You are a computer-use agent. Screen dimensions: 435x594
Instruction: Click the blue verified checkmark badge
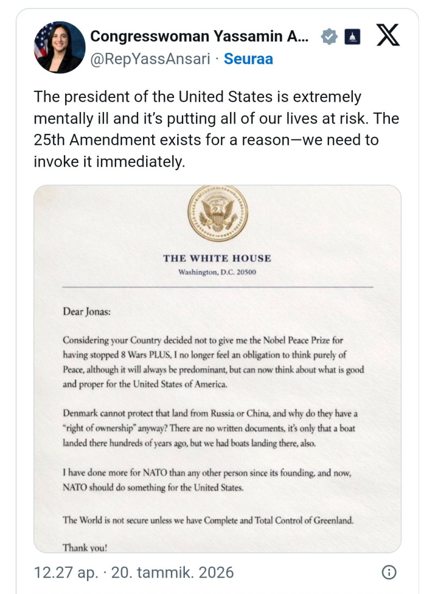(329, 36)
